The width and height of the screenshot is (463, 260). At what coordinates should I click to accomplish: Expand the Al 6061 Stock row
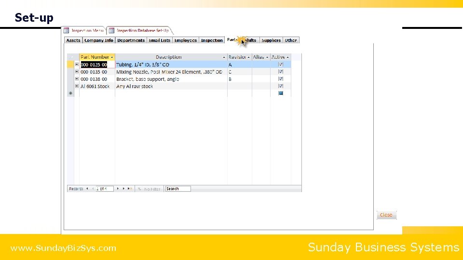coord(77,86)
